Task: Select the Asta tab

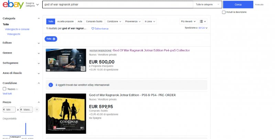Action: tap(80, 21)
